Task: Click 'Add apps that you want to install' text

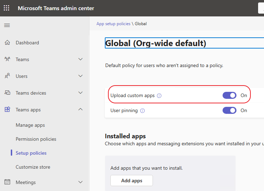Action: 147,168
